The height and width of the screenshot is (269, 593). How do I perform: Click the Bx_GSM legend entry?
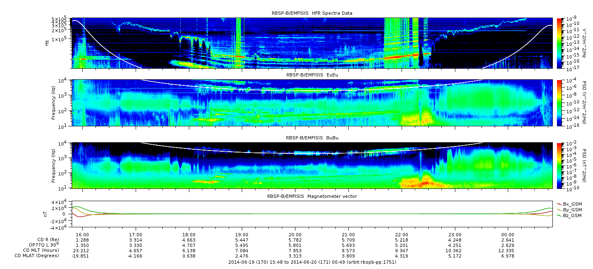tap(569, 204)
